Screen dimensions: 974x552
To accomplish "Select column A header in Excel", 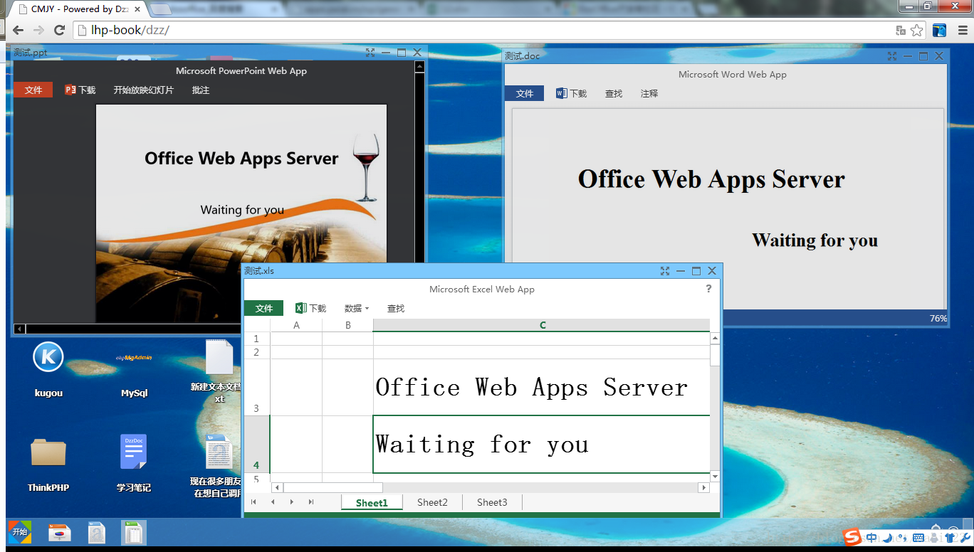I will (296, 325).
